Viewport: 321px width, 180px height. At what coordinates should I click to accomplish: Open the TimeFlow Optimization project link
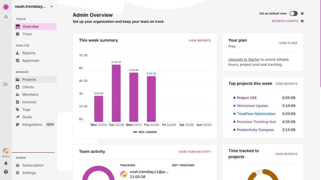pyautogui.click(x=256, y=114)
